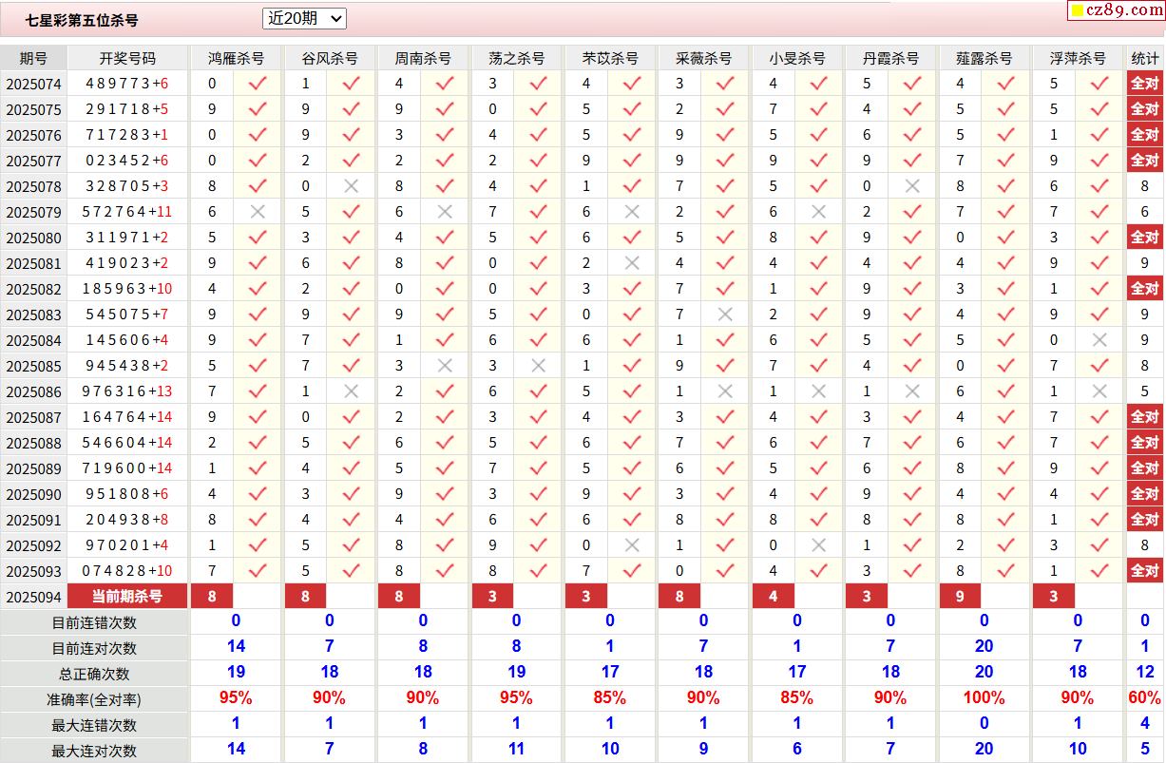This screenshot has width=1166, height=763.
Task: Click the 浮萍杀号 column header
Action: pos(1078,58)
